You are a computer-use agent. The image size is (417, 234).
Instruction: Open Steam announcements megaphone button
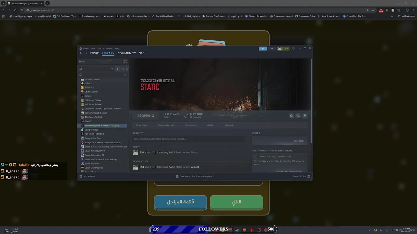point(263,48)
